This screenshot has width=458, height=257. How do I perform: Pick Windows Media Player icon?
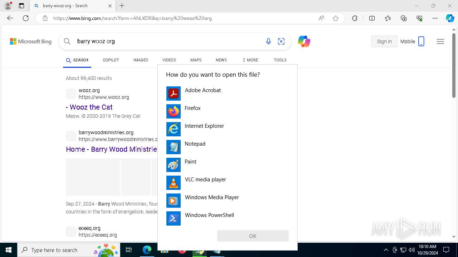pos(174,201)
